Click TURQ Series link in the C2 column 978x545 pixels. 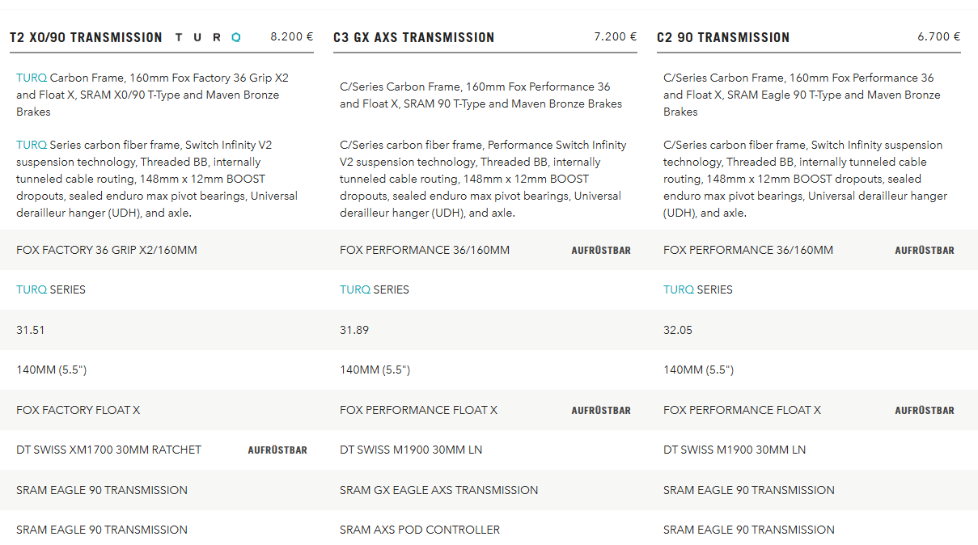[x=679, y=289]
